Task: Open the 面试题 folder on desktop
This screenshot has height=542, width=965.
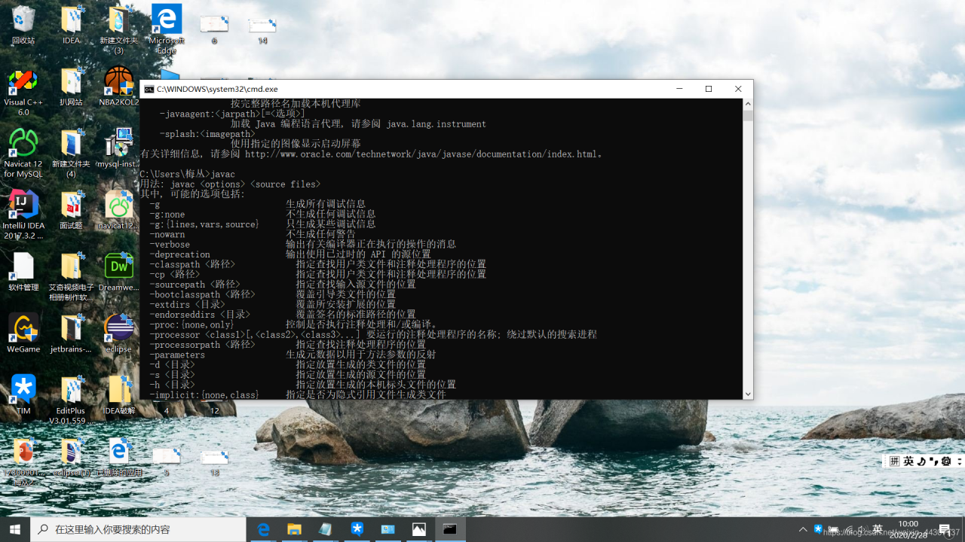Action: click(71, 210)
